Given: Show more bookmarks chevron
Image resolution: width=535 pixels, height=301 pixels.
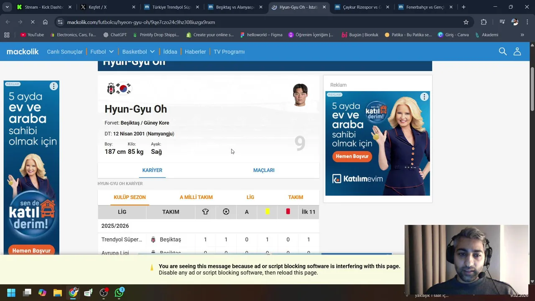Looking at the screenshot, I should click(x=522, y=35).
